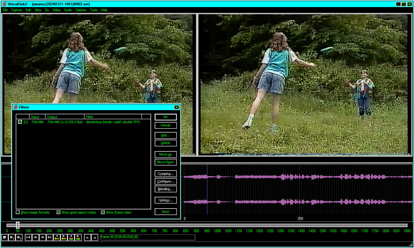Open the Tools menu

94,10
